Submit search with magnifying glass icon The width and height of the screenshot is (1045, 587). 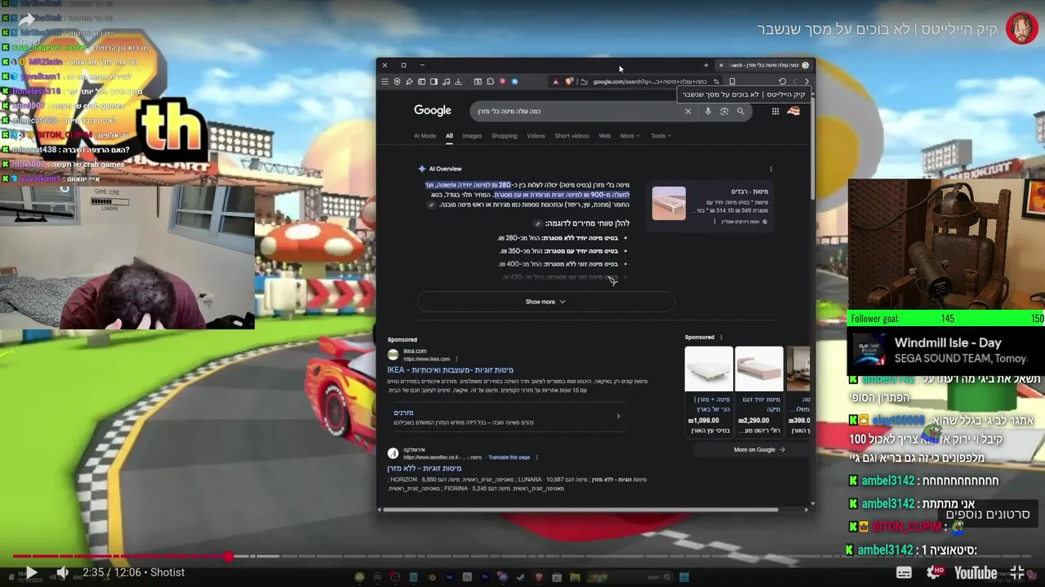(x=740, y=111)
